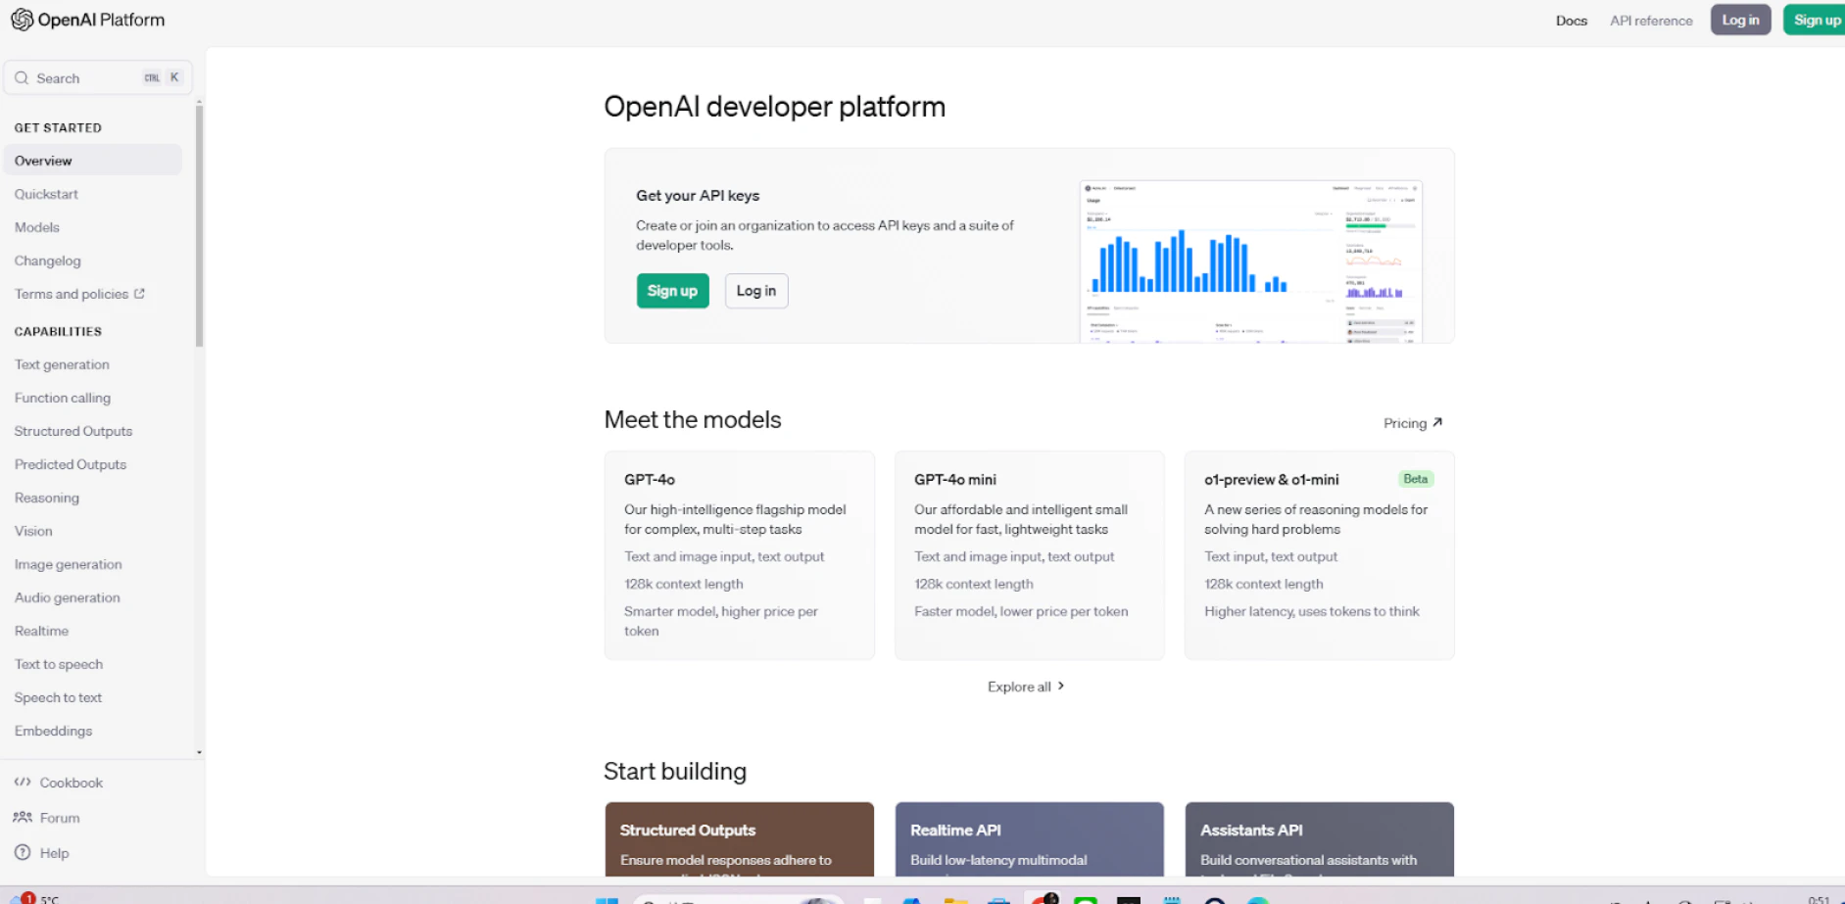Viewport: 1845px width, 904px height.
Task: Open the Reasoning guide
Action: [x=47, y=498]
